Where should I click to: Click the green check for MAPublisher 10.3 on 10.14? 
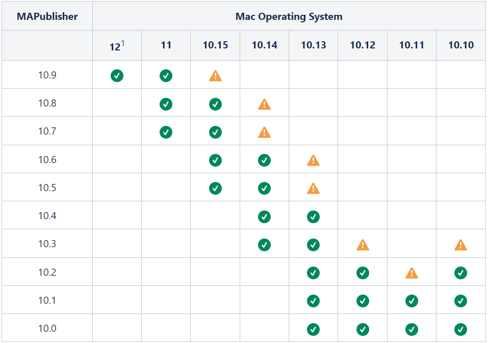coord(264,245)
